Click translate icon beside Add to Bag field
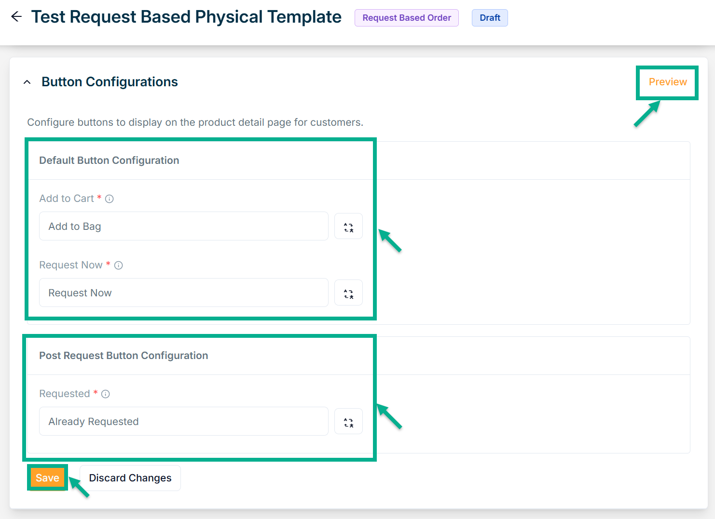 point(348,226)
